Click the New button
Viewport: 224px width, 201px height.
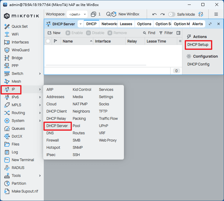54,33
